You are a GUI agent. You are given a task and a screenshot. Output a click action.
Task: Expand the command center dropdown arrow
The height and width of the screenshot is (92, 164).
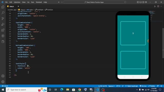point(125,2)
